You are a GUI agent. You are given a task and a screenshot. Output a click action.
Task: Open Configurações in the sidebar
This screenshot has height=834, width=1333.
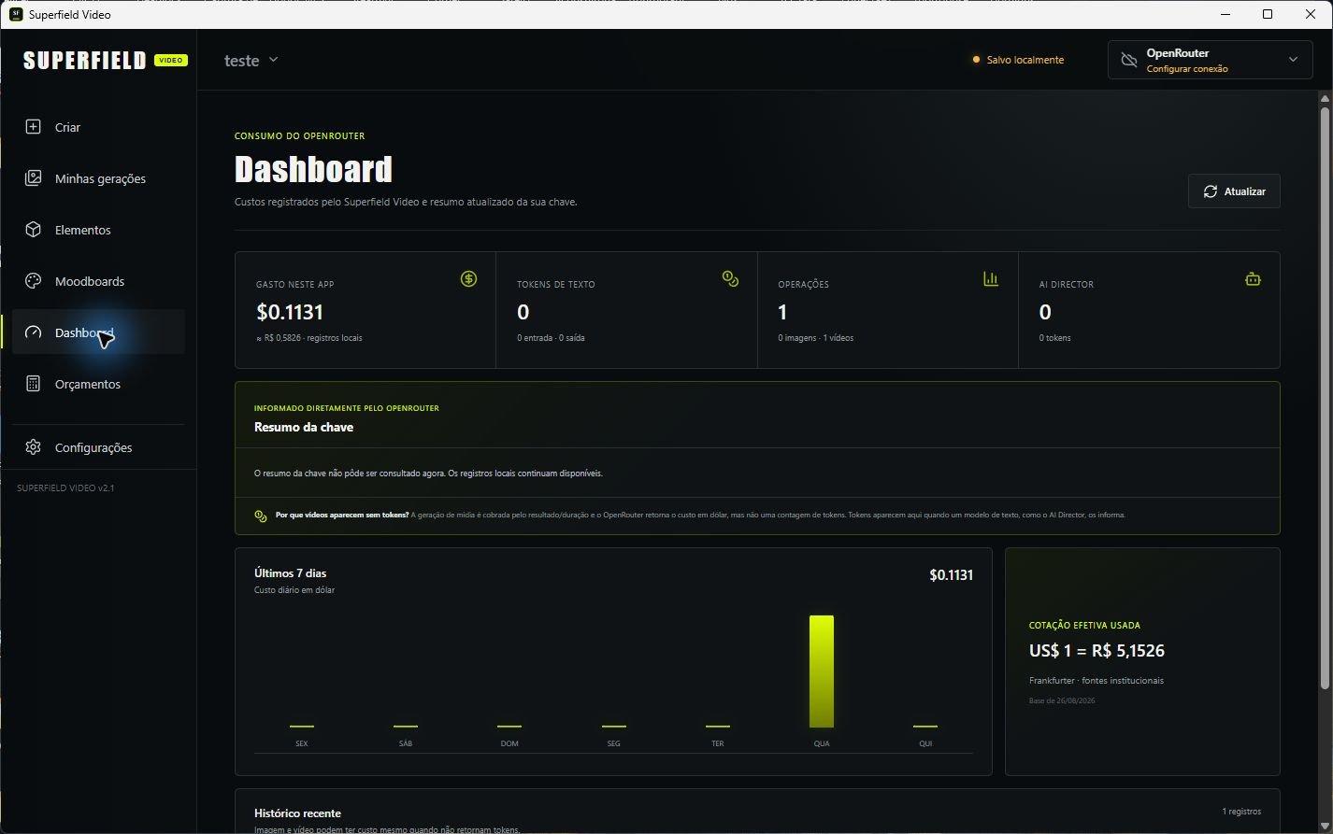tap(98, 446)
